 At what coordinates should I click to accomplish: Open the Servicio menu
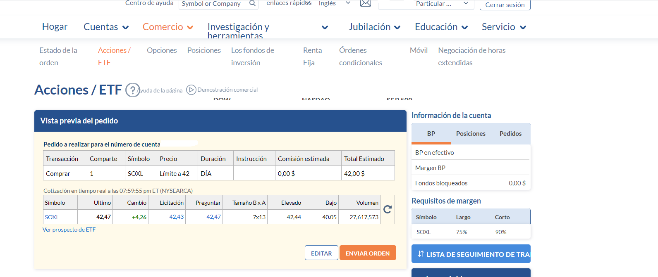498,27
